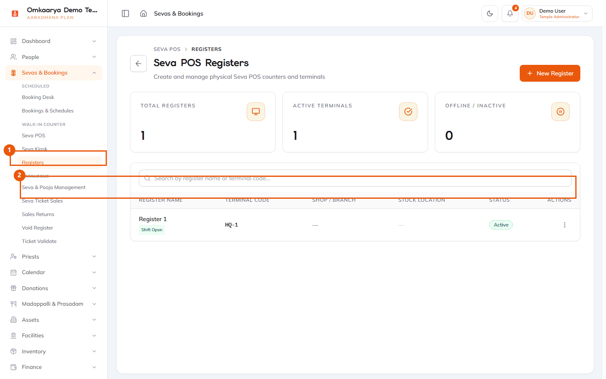Expand the People menu chevron

pos(94,57)
